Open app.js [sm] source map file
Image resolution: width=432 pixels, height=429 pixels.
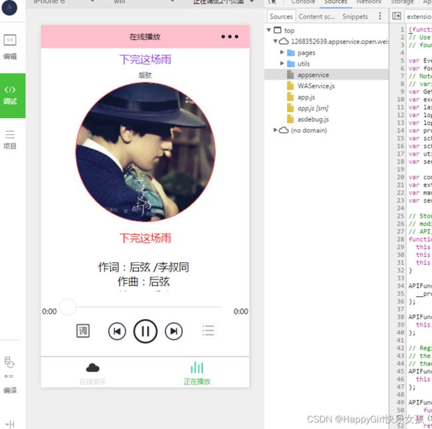tap(313, 108)
